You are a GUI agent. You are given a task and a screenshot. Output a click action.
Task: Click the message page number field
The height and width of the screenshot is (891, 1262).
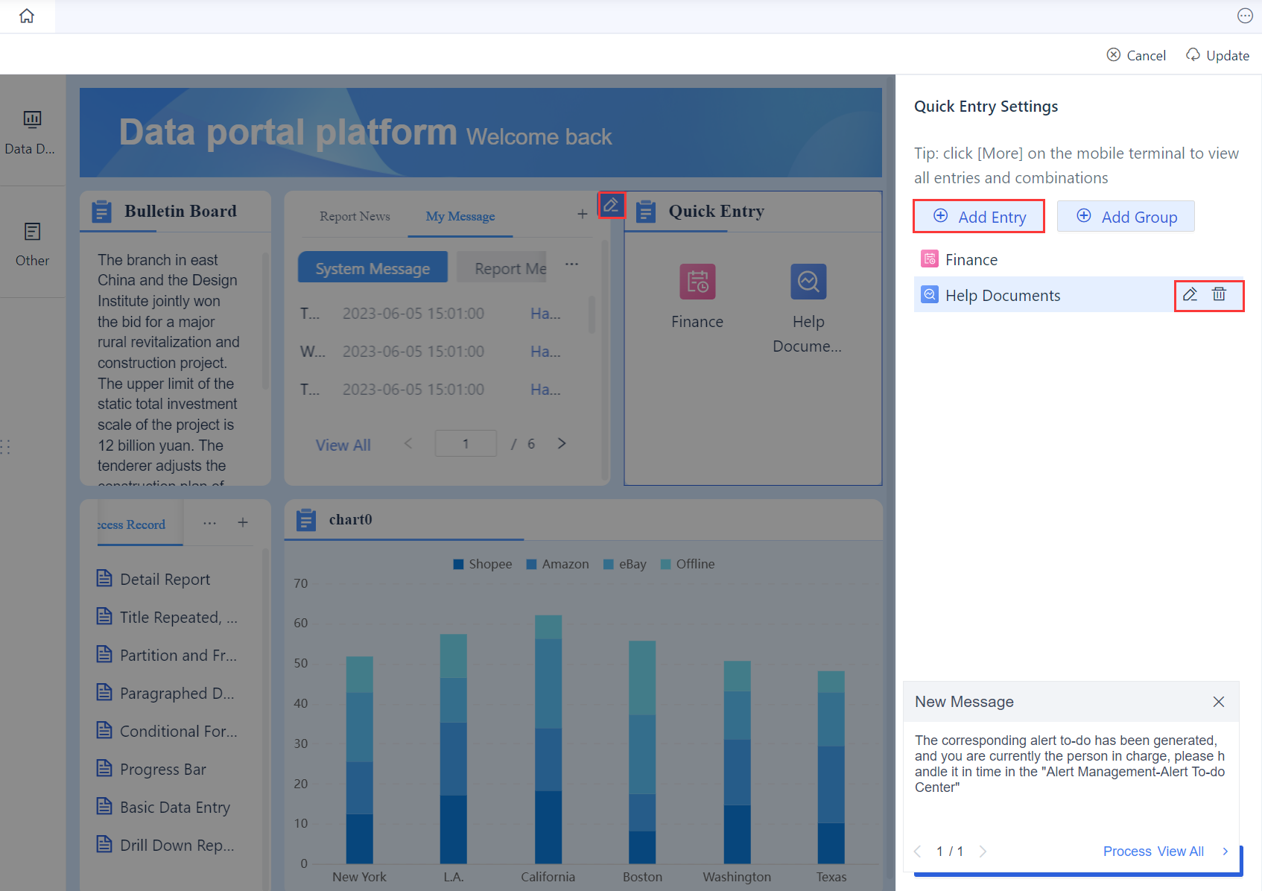pyautogui.click(x=466, y=443)
